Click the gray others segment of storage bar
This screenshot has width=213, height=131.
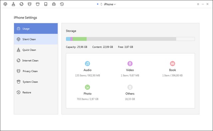[x=131, y=39]
